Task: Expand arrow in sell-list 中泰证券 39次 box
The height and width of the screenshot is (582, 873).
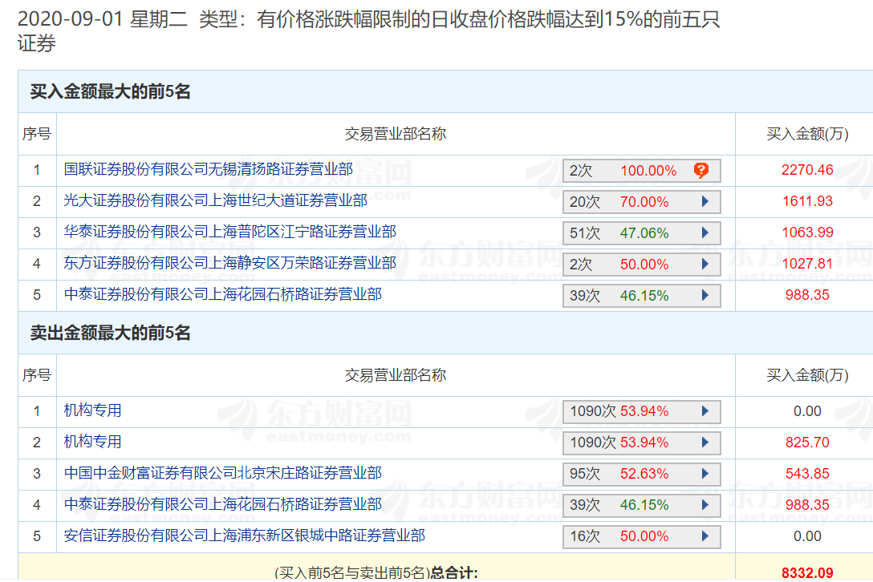Action: coord(704,505)
